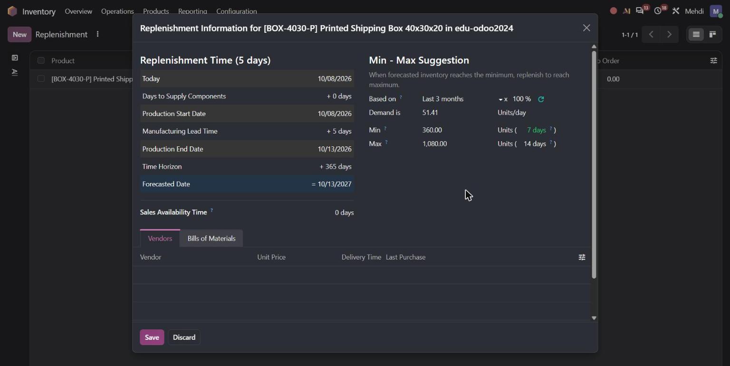Go to previous record page
730x366 pixels.
click(651, 34)
